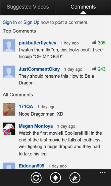111x186 pixels.
Task: Open Megan Montoya's colorful avatar
Action: click(x=9, y=129)
